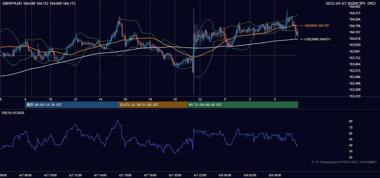Screen dimensions: 380x178
Task: Click price axis value 163.309
Action: point(355,90)
